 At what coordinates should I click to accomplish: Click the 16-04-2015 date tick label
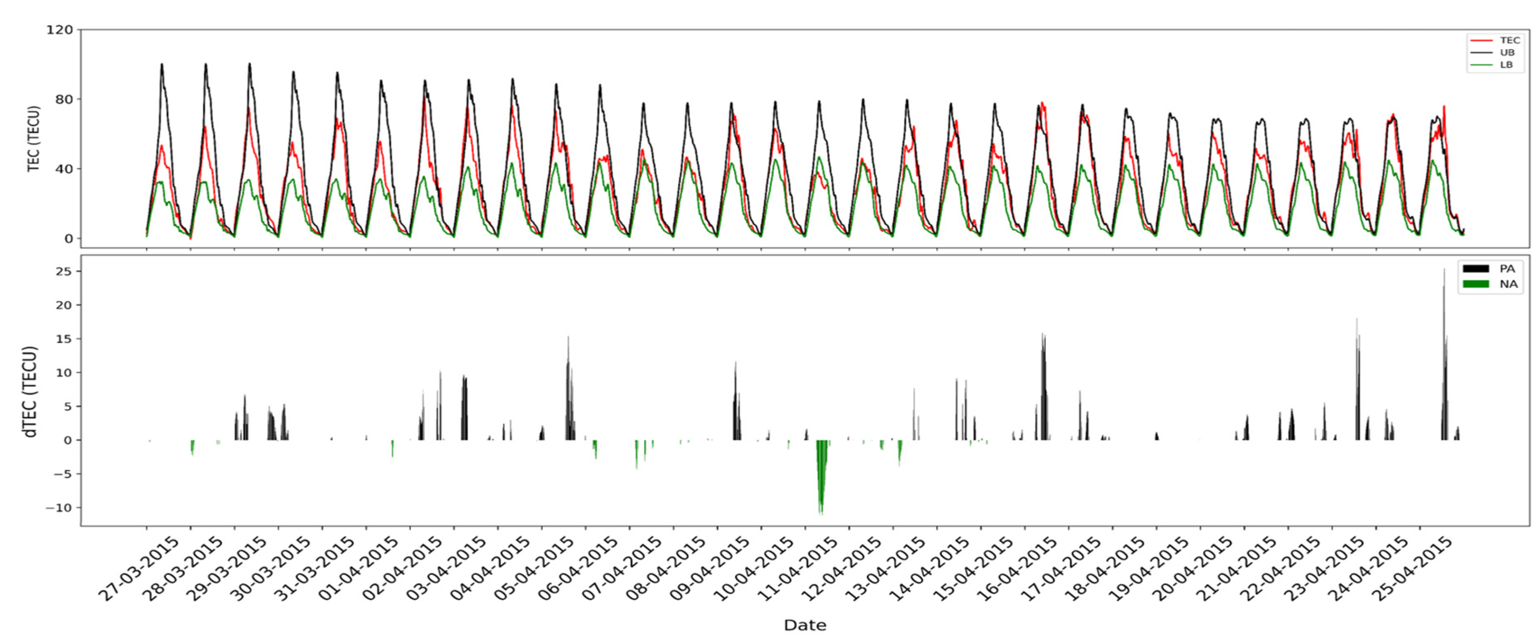(x=1017, y=570)
